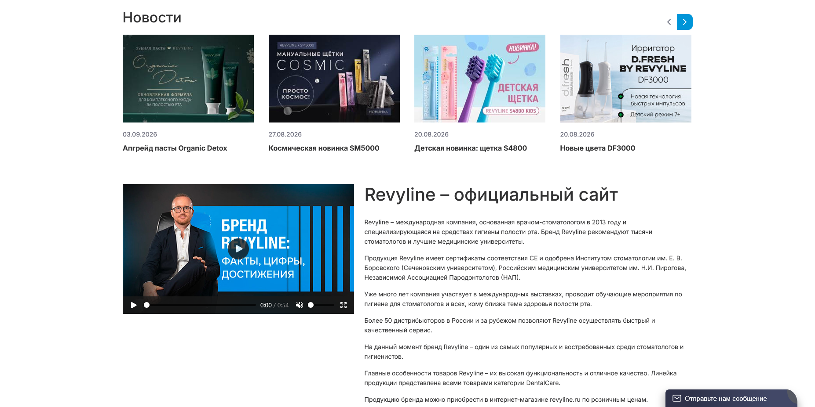Open the D.Fresh irrigator DF3000 news image
This screenshot has width=815, height=407.
(x=626, y=79)
